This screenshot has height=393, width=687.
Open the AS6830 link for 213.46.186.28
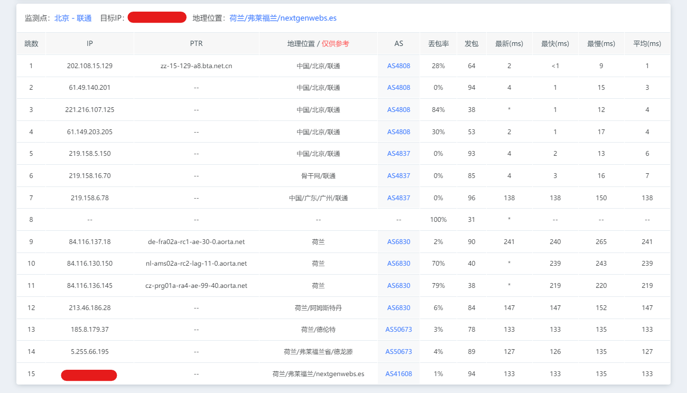coord(398,308)
